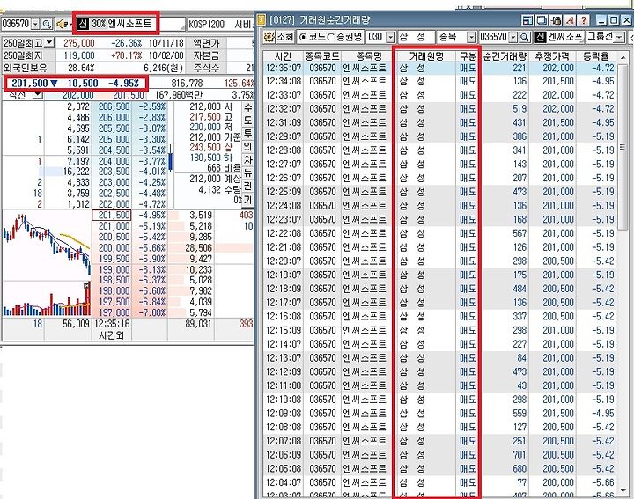634x499 pixels.
Task: Click the magnifier icon in the left quote window
Action: (47, 25)
